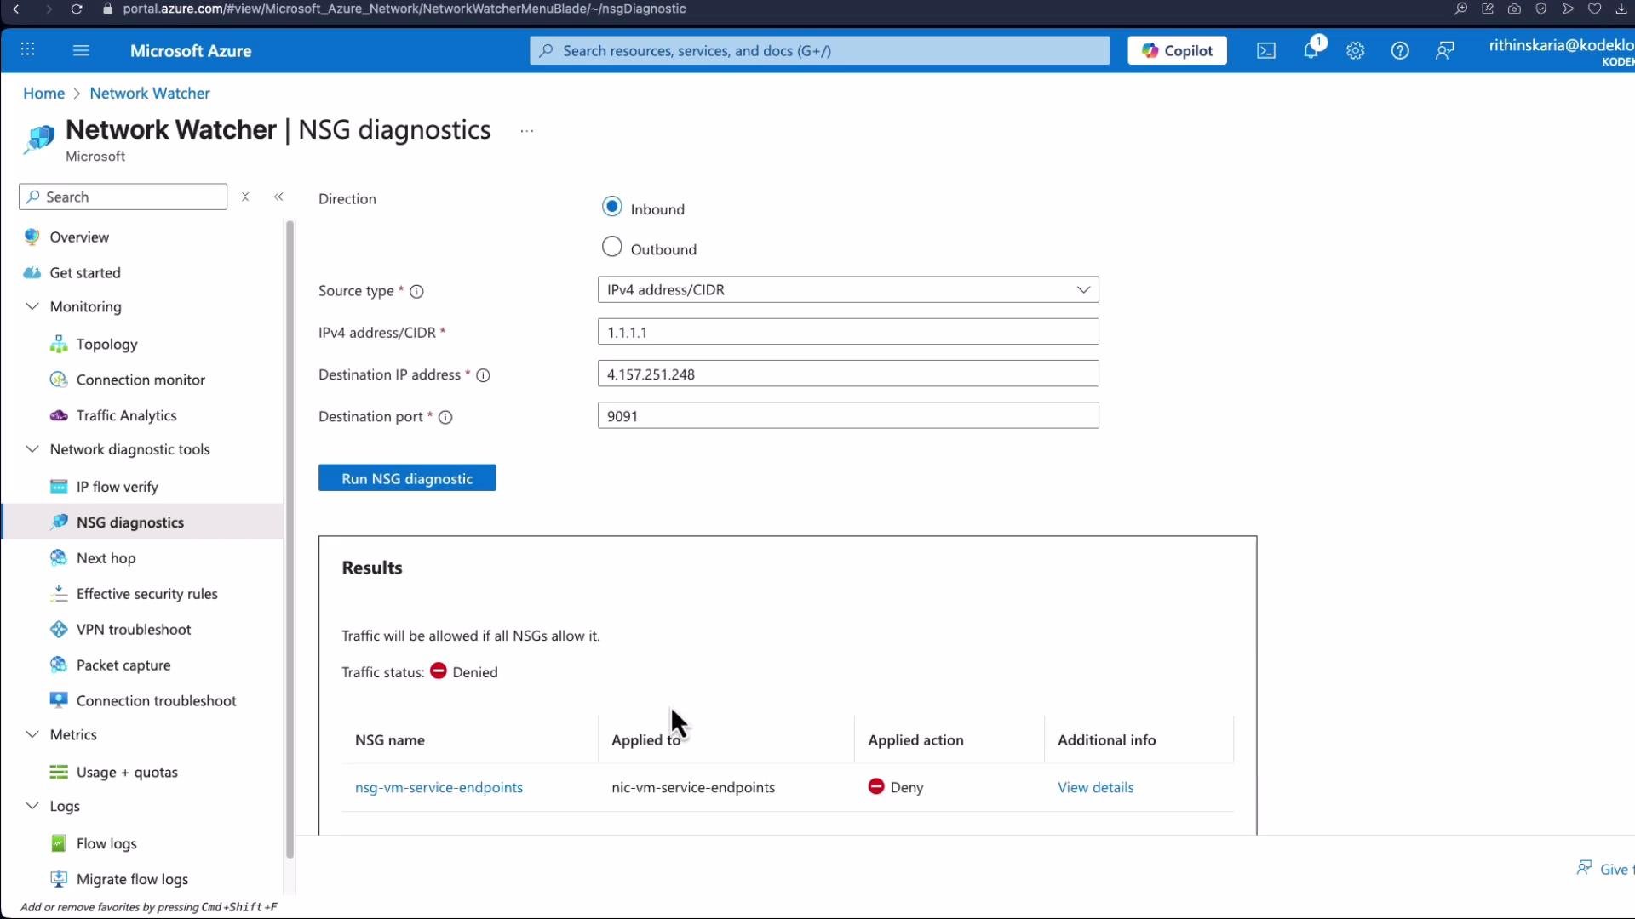Select the Outbound direction radio button
Image resolution: width=1635 pixels, height=919 pixels.
click(x=611, y=247)
